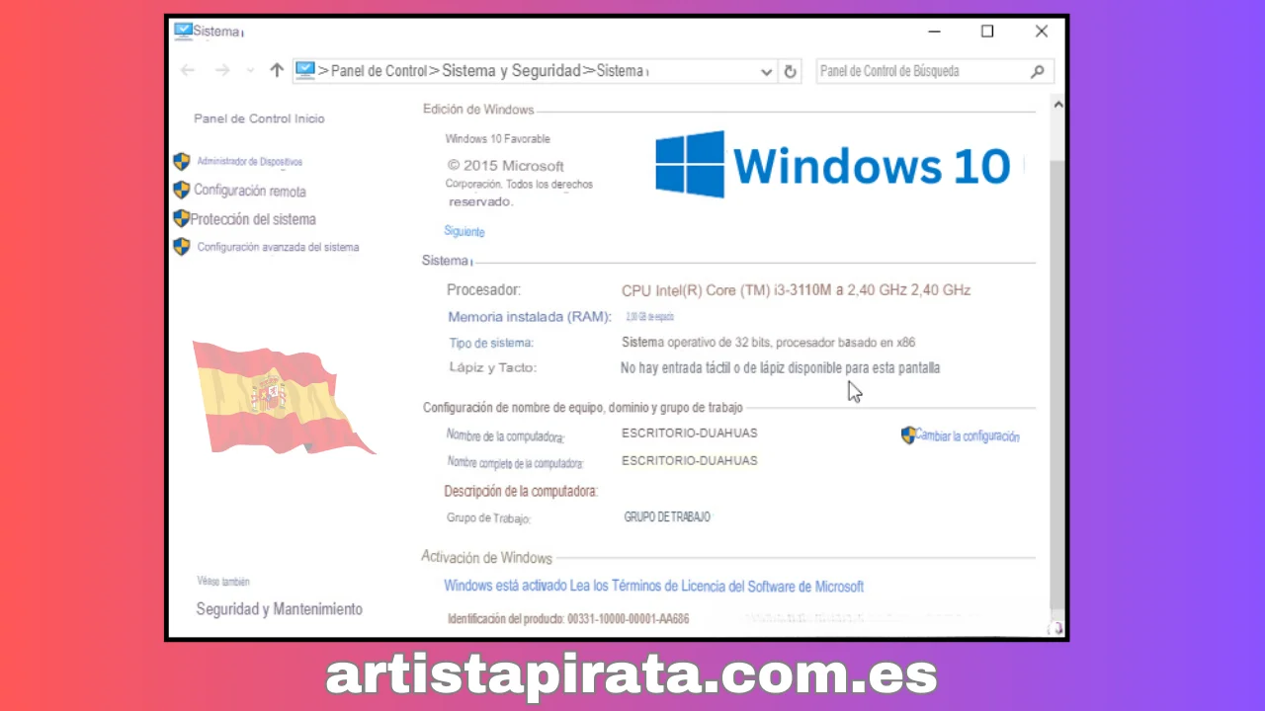Click the search magnifier icon
This screenshot has width=1265, height=711.
[x=1038, y=71]
